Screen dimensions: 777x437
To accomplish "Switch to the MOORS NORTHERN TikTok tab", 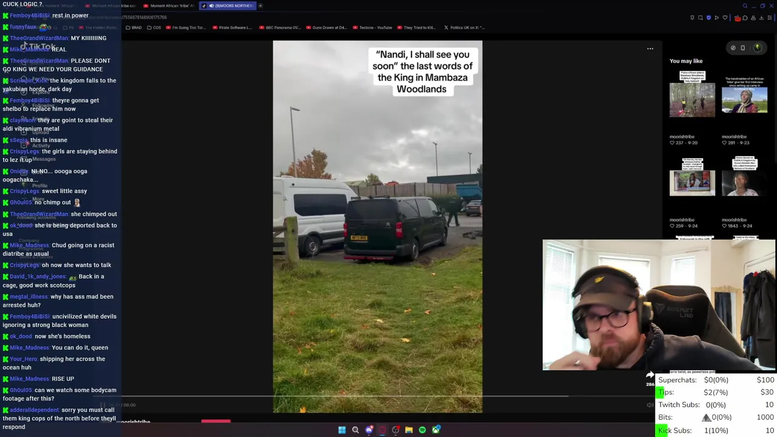I will (x=228, y=6).
